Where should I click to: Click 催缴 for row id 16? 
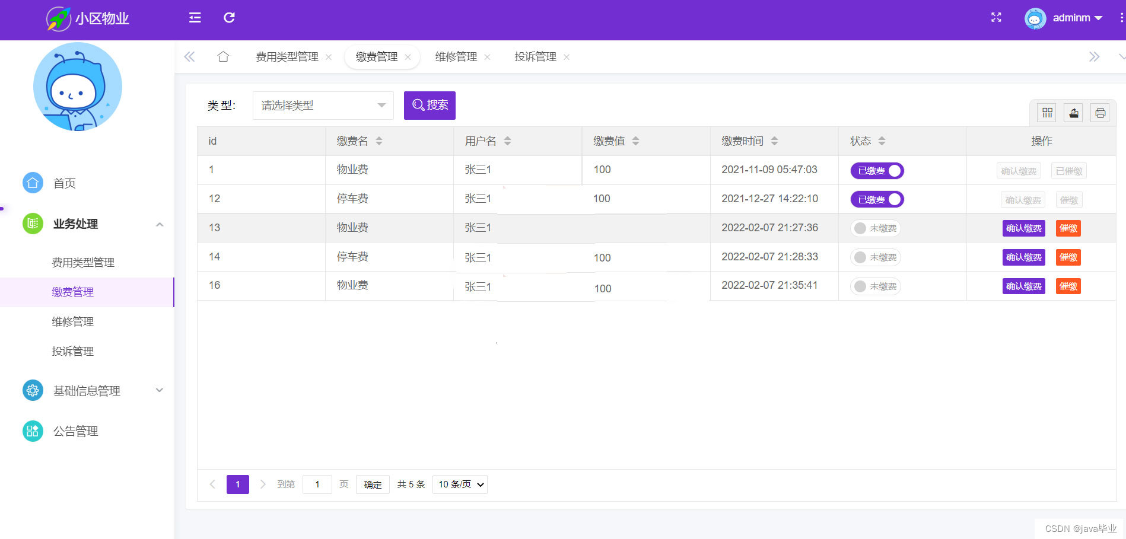click(x=1068, y=286)
